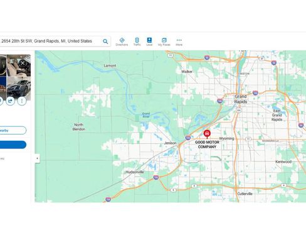Click the Walker label on map

(x=187, y=72)
